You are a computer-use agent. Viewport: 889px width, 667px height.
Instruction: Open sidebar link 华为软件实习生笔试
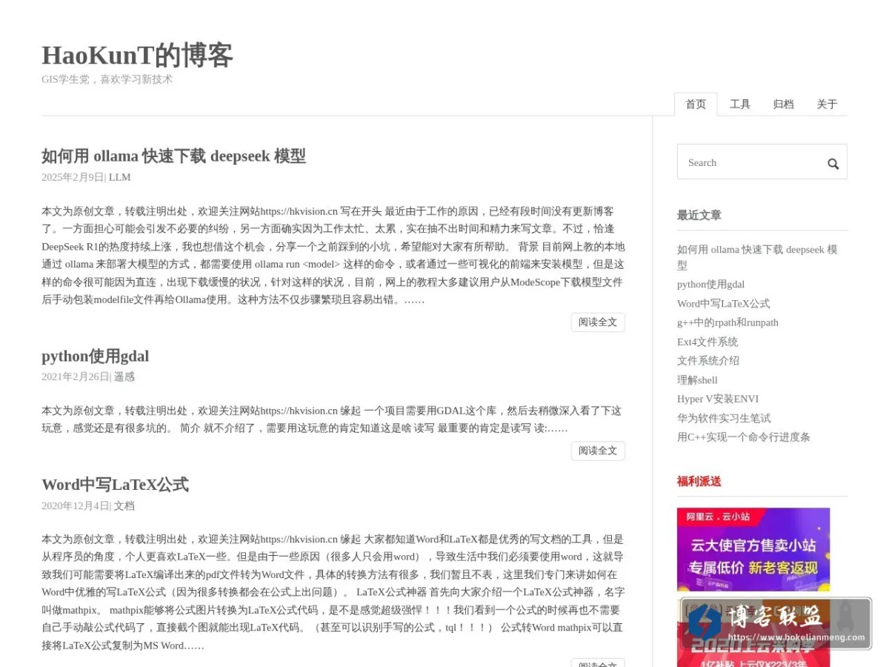click(x=724, y=418)
